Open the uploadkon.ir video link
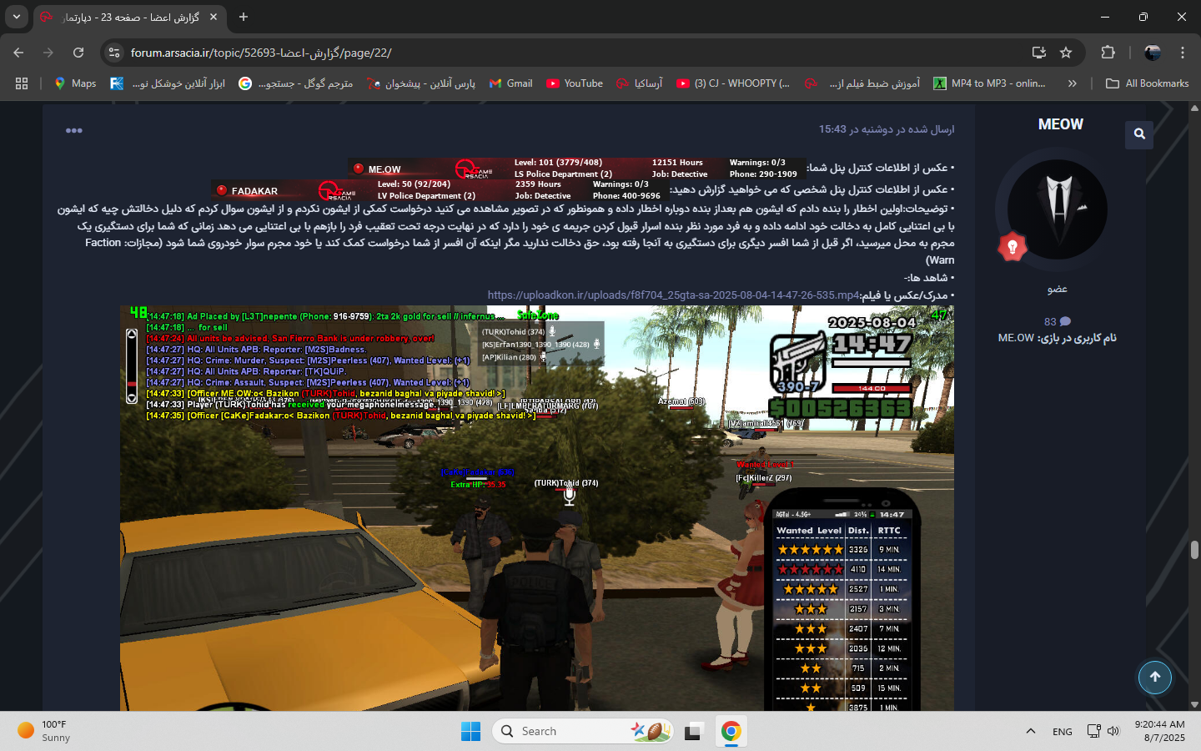This screenshot has width=1201, height=751. tap(673, 295)
